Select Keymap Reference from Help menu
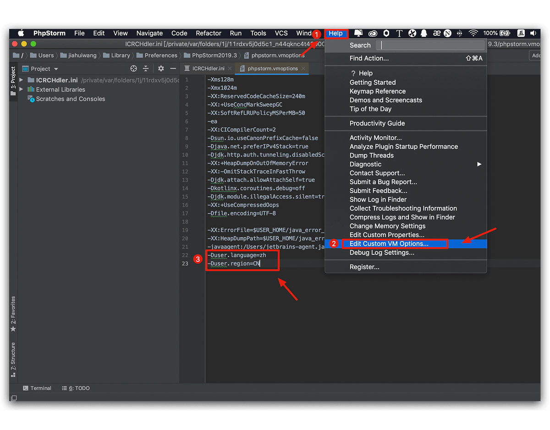 [406, 91]
